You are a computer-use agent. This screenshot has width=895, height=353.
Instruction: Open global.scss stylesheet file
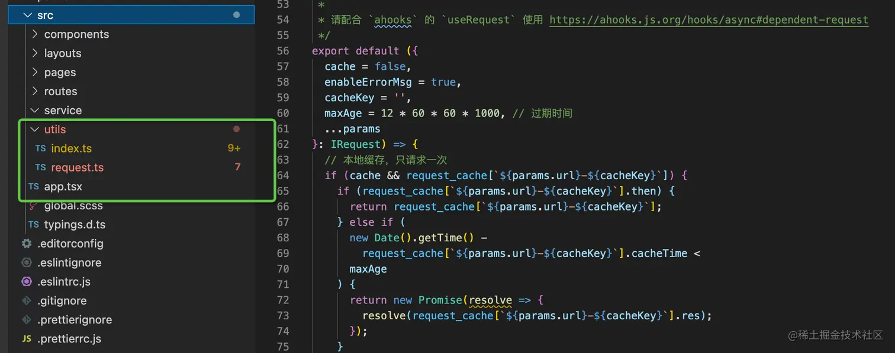(x=73, y=206)
